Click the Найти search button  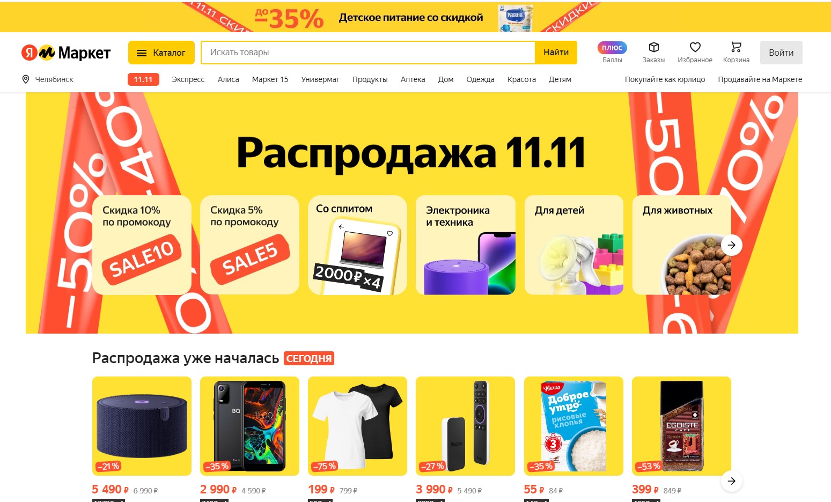coord(556,53)
